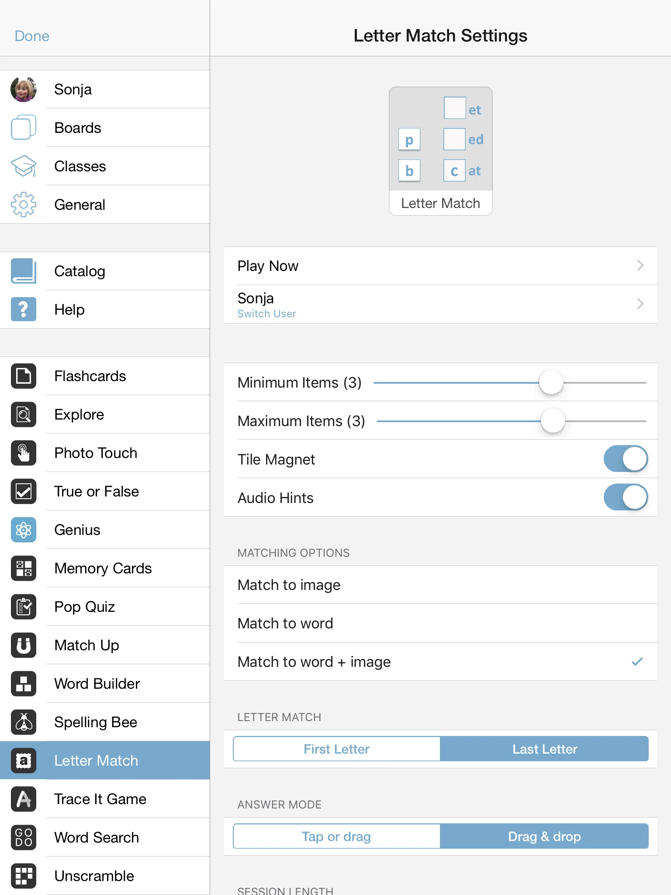Viewport: 671px width, 895px height.
Task: Open the Unscramble grid icon
Action: tap(24, 876)
